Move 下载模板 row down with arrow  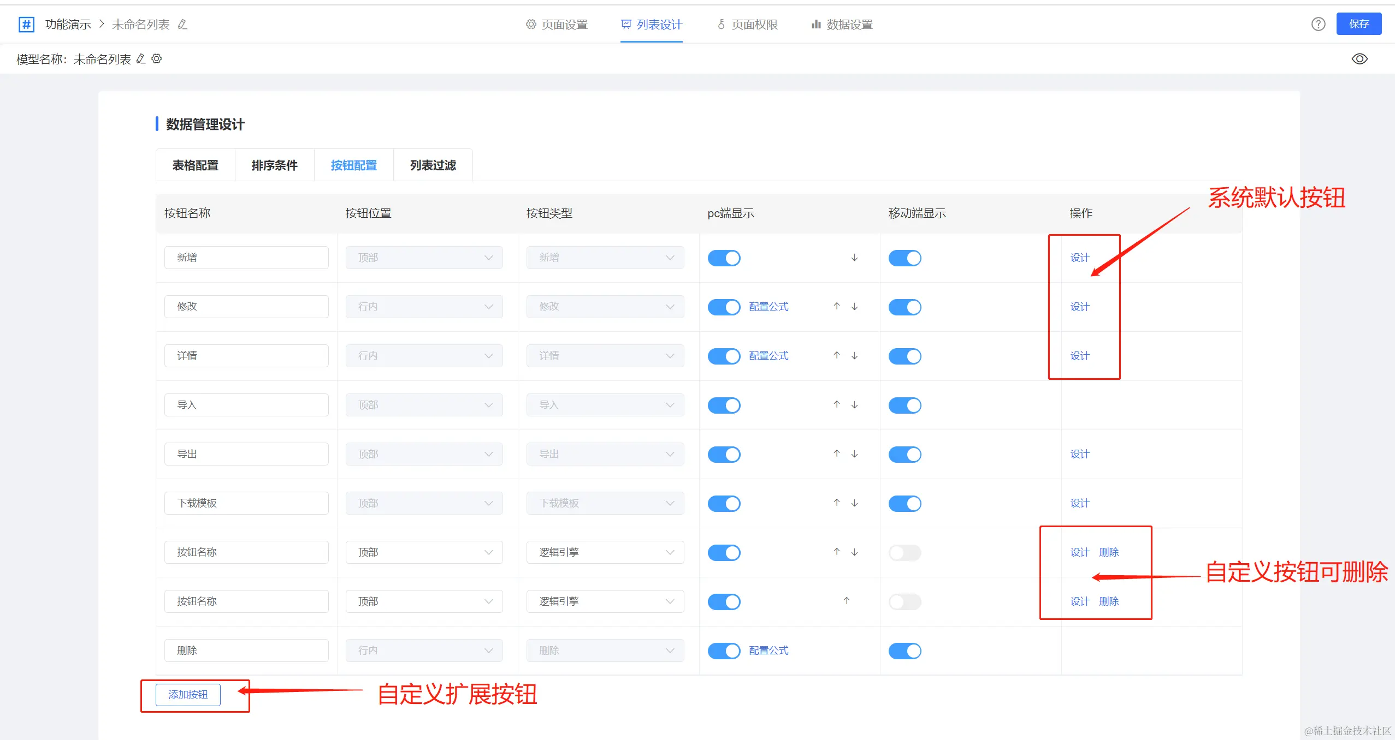pyautogui.click(x=854, y=503)
